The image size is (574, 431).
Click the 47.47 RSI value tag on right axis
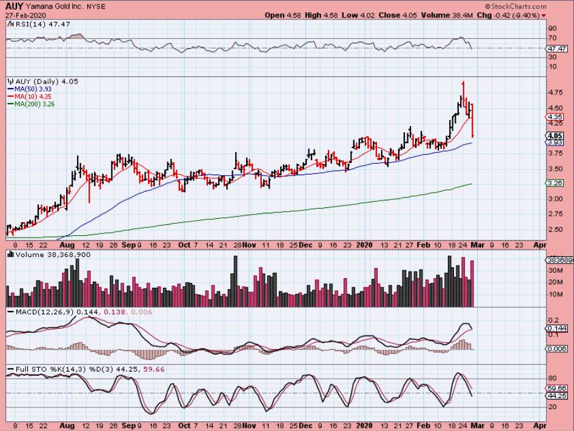coord(557,48)
